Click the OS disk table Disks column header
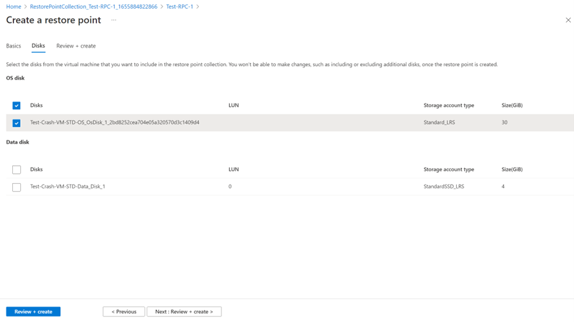 [x=36, y=105]
